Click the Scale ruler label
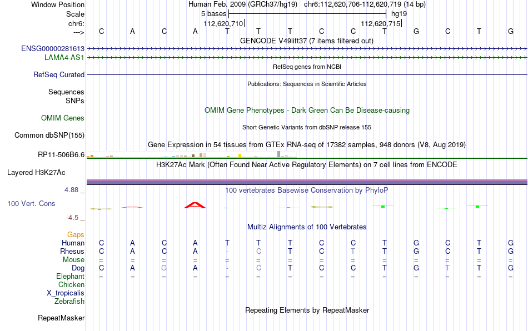Screen dimensions: 528x331 click(x=75, y=14)
